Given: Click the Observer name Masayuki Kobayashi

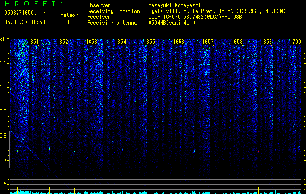Looking at the screenshot, I should (175, 5).
